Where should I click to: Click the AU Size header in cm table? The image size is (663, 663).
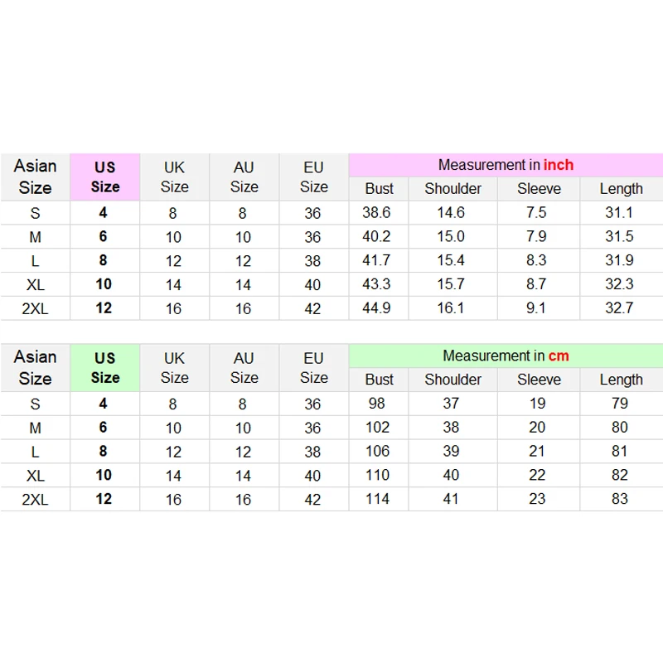coord(244,368)
